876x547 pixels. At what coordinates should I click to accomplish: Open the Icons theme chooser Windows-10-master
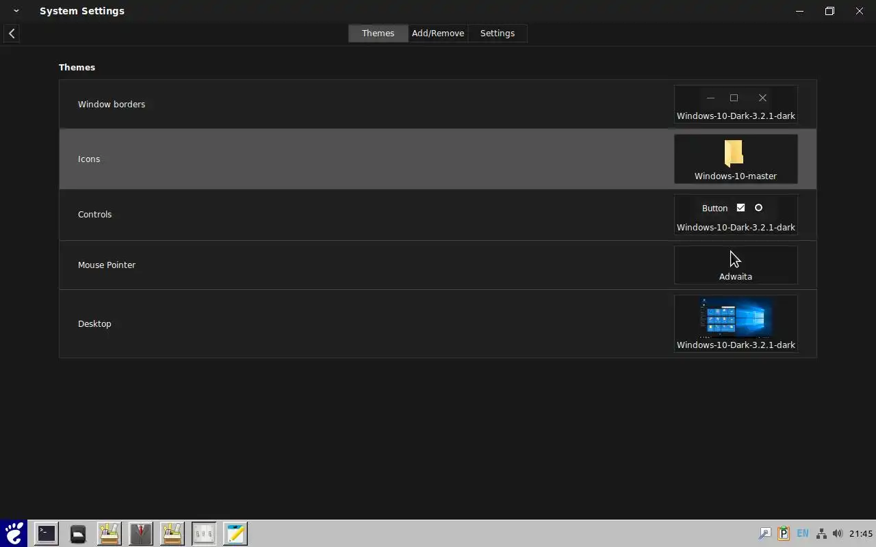coord(736,159)
